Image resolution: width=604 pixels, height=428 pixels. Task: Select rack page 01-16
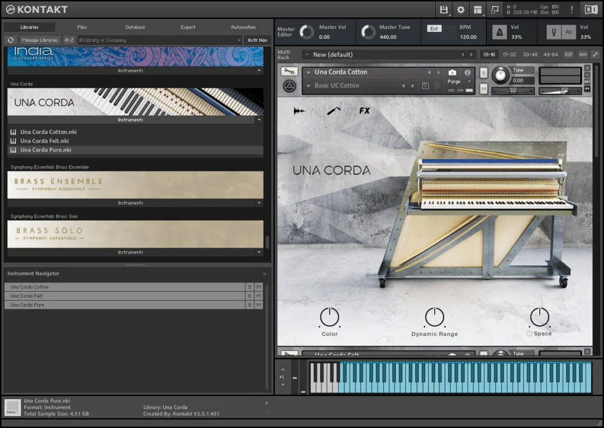coord(489,55)
